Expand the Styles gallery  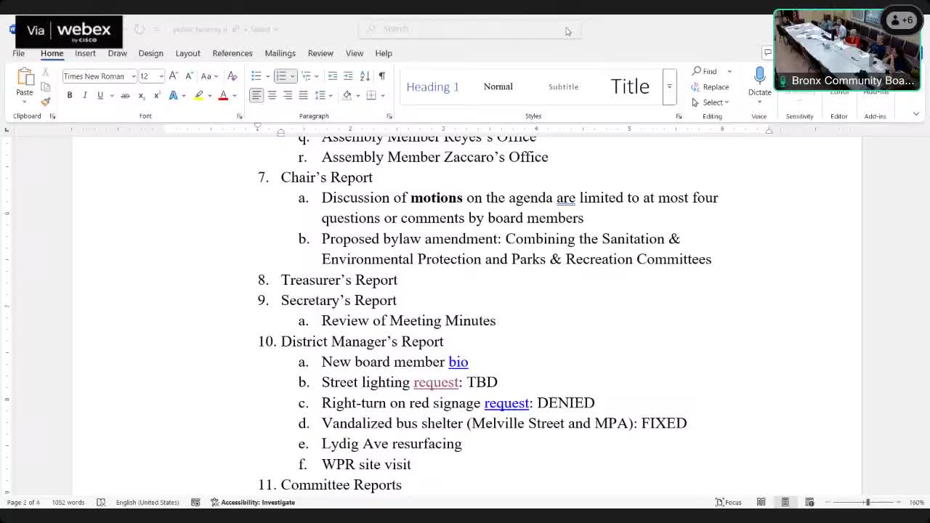click(669, 86)
